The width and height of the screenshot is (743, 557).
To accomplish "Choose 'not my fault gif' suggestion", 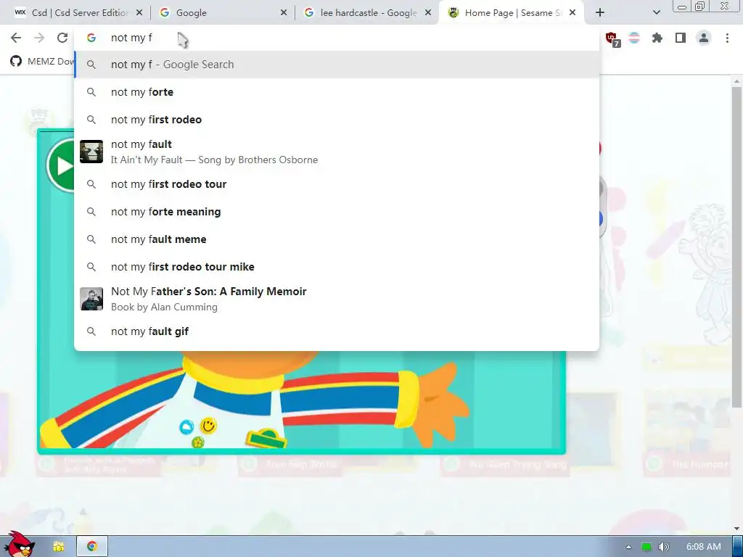I will [337, 331].
